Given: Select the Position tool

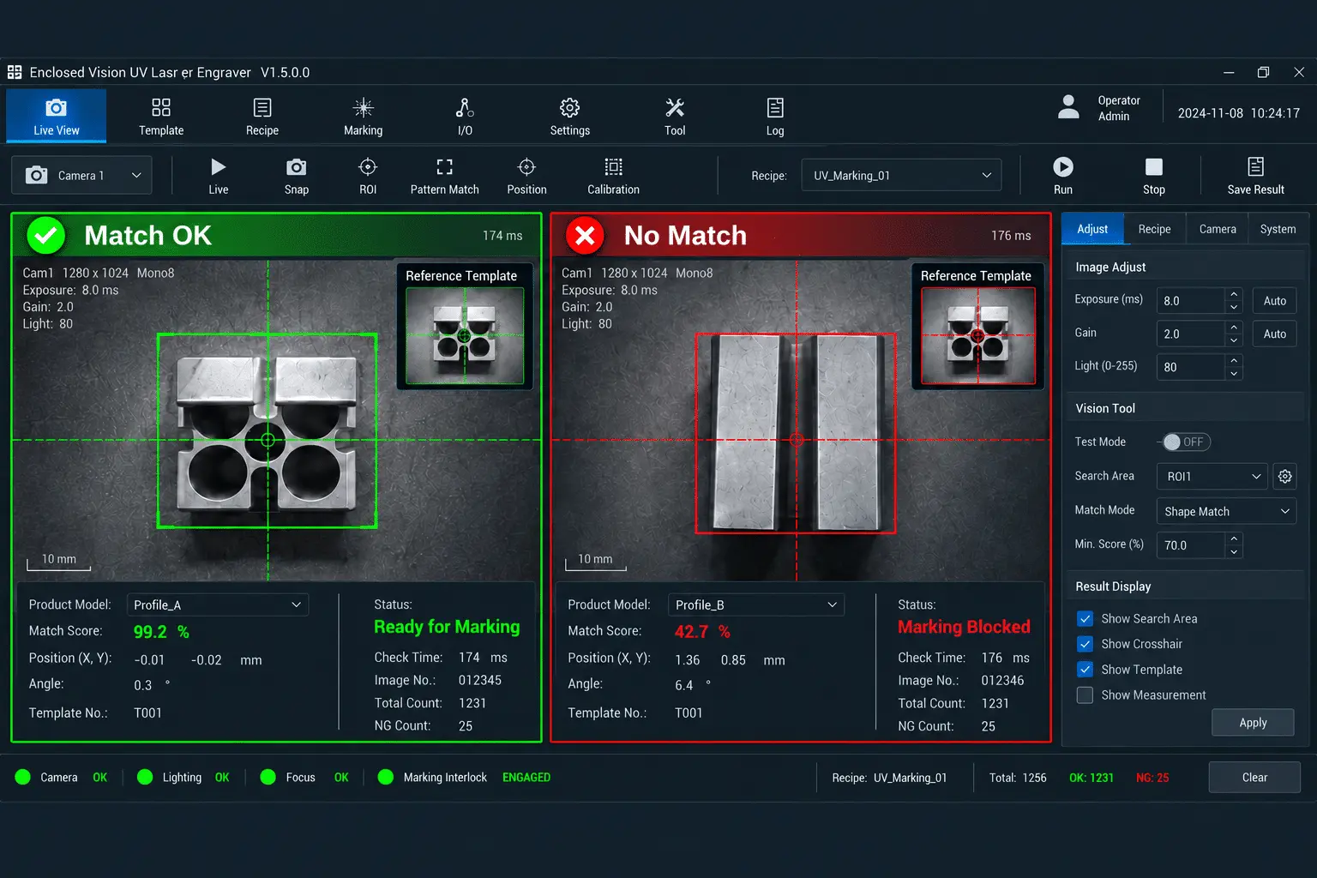Looking at the screenshot, I should 526,176.
